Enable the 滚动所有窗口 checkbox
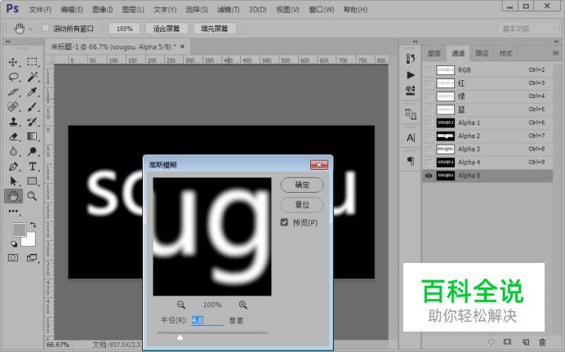The height and width of the screenshot is (352, 565). pos(46,28)
